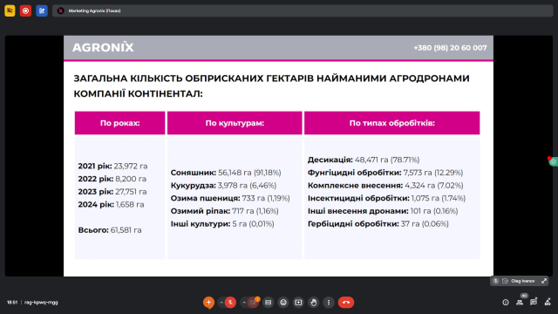Click the 2021 рік: 23,972 га line

112,166
